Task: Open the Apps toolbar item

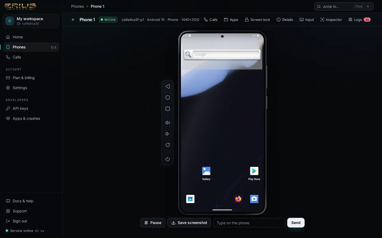Action: click(x=231, y=20)
